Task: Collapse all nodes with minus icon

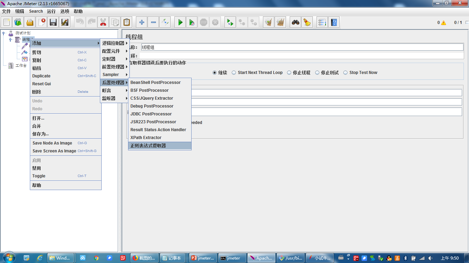Action: tap(153, 22)
